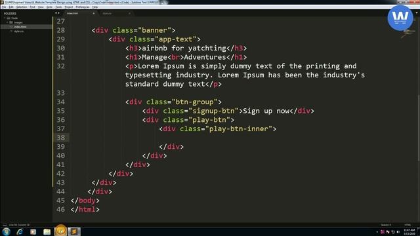Select style.css in the sidebar

(19, 31)
